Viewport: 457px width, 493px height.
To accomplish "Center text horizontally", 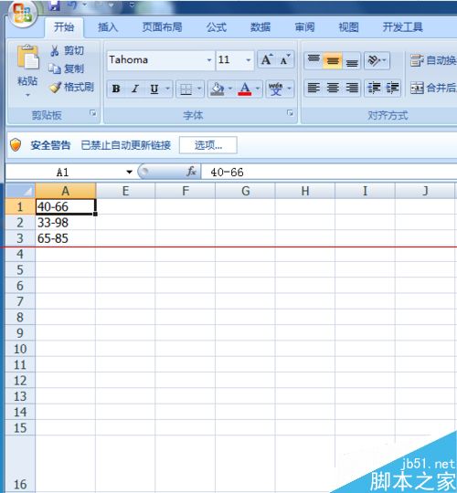I will pos(333,88).
